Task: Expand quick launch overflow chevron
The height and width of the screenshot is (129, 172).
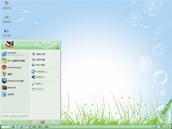Action: (26, 127)
